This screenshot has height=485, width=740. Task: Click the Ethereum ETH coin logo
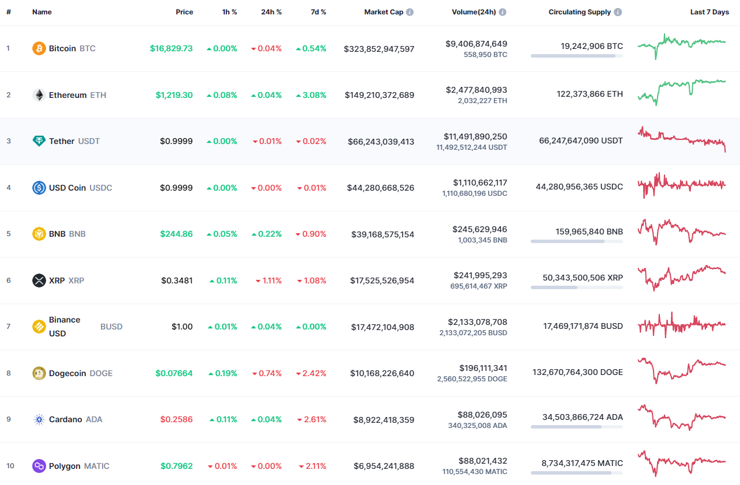tap(39, 94)
